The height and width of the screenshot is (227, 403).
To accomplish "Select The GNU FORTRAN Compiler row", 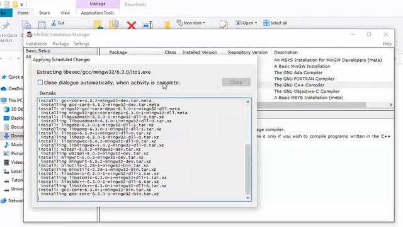I will click(x=304, y=79).
